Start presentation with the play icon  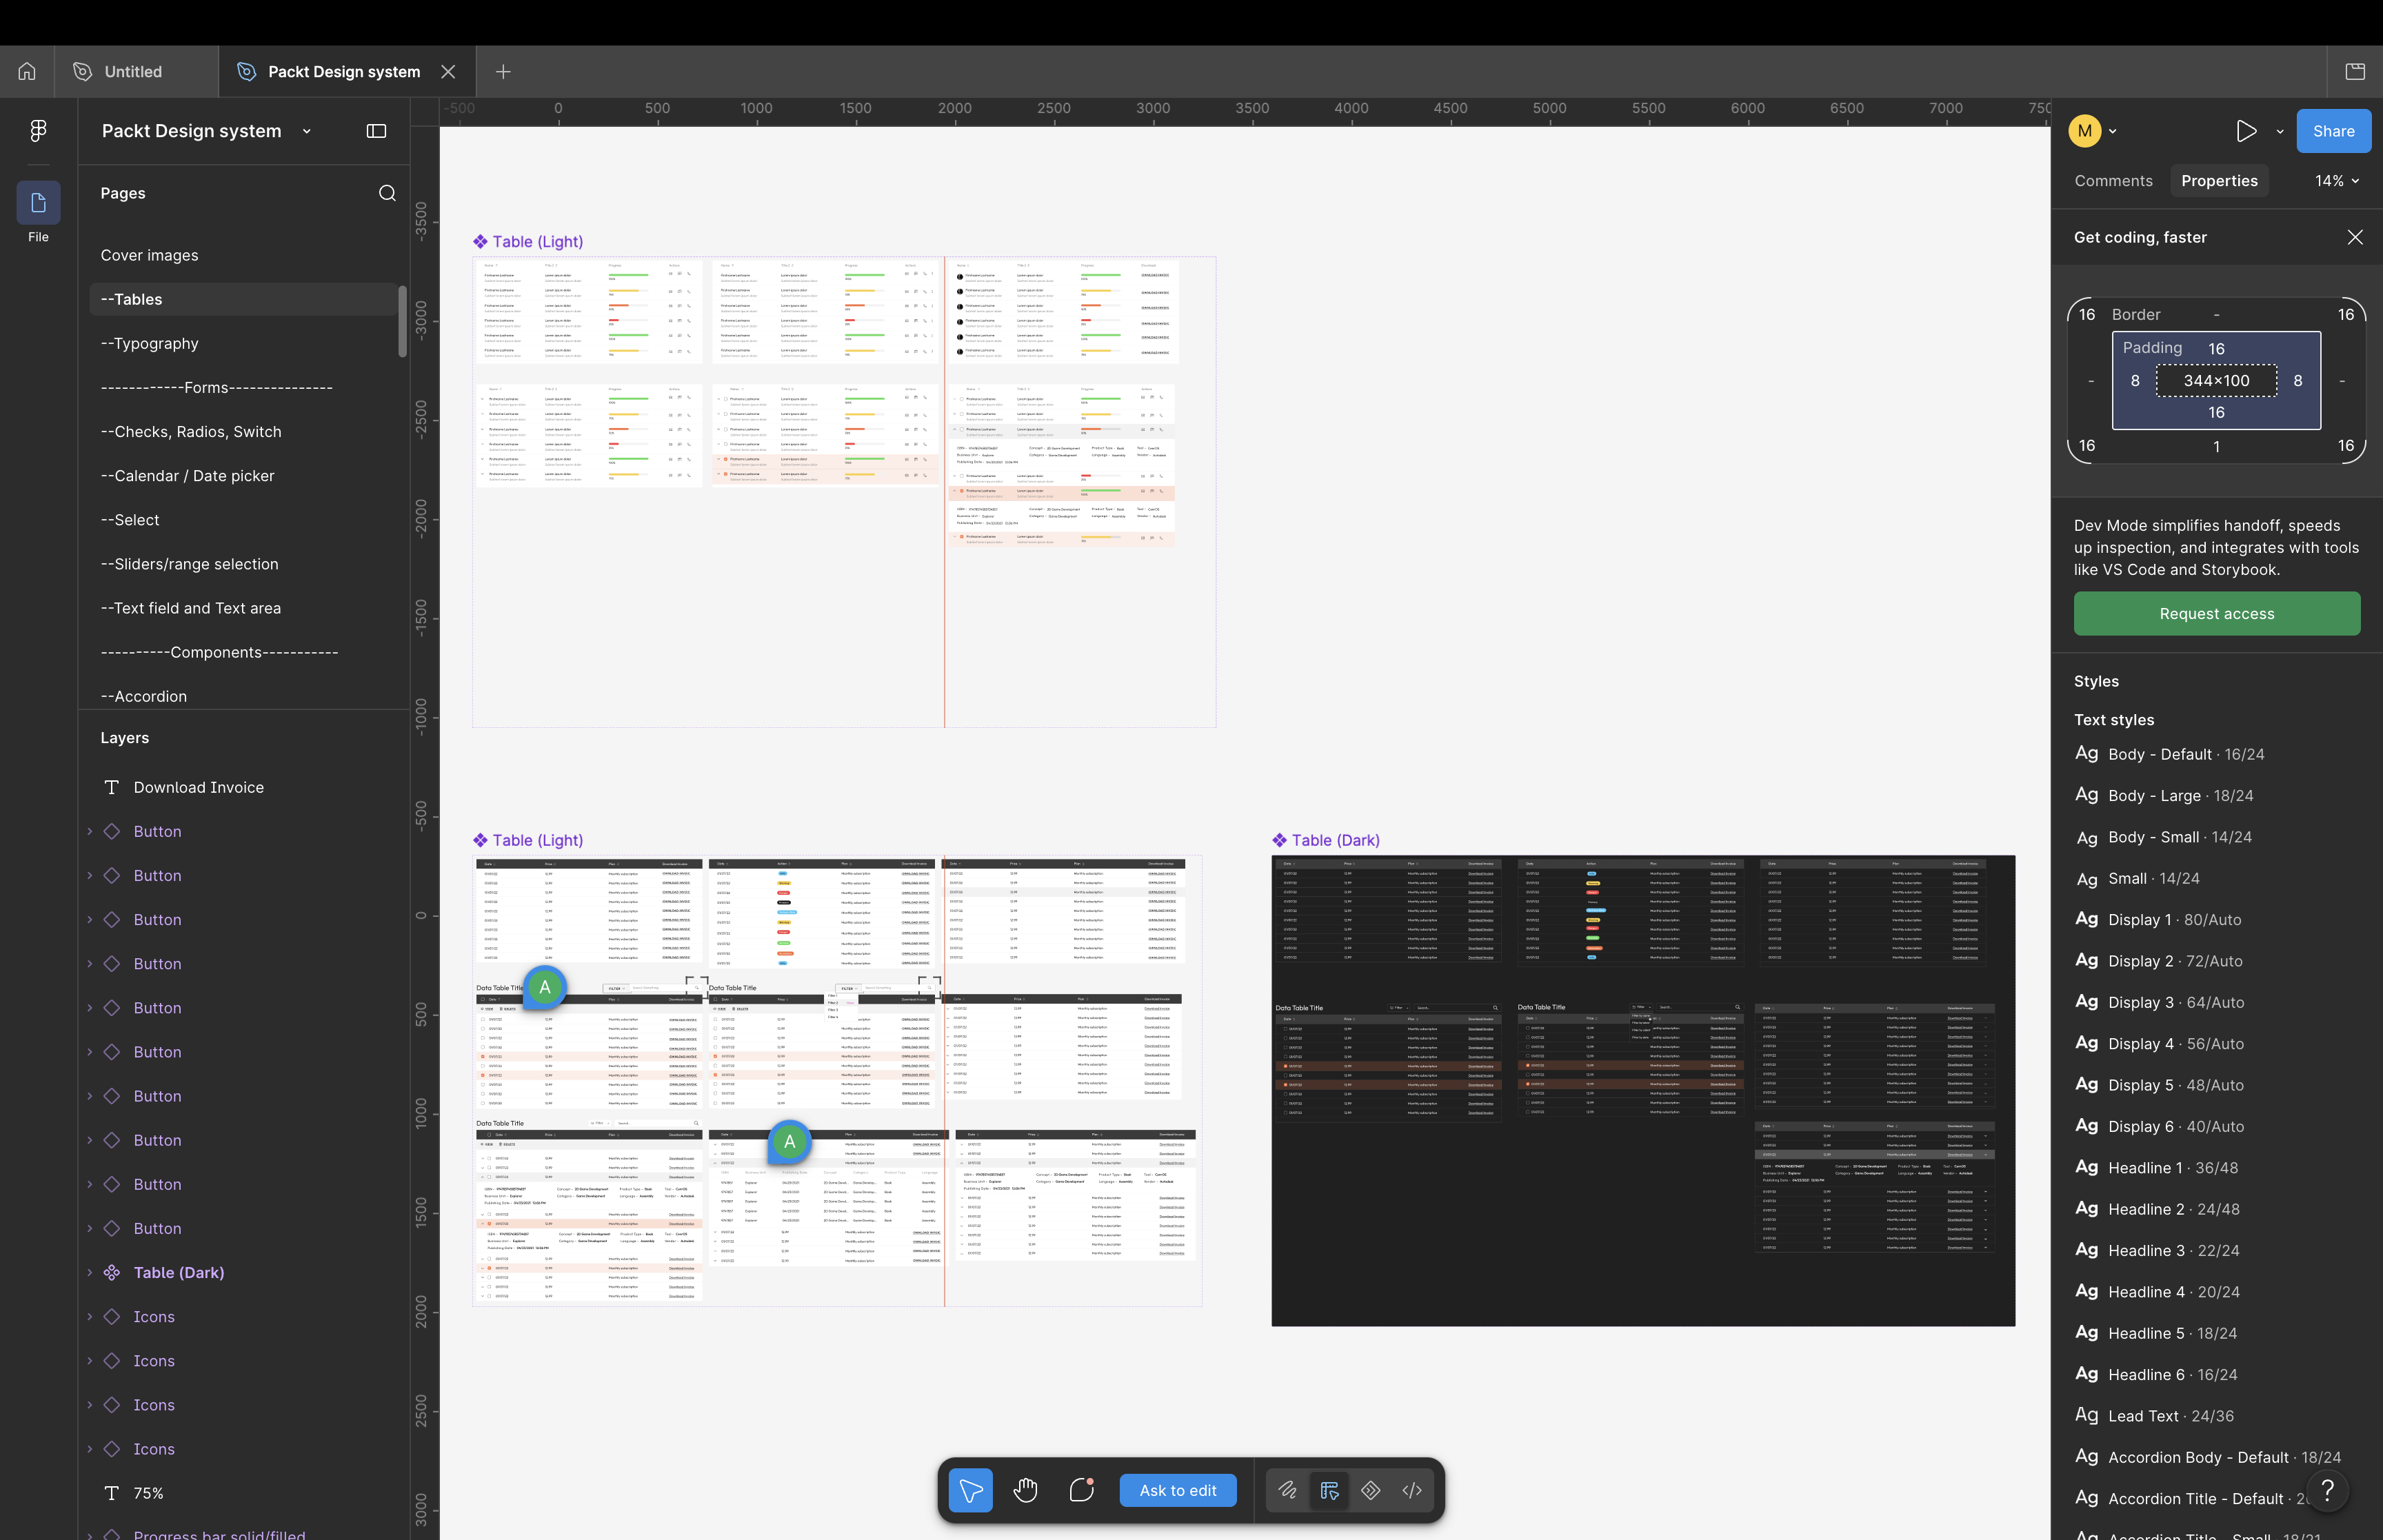pos(2246,131)
